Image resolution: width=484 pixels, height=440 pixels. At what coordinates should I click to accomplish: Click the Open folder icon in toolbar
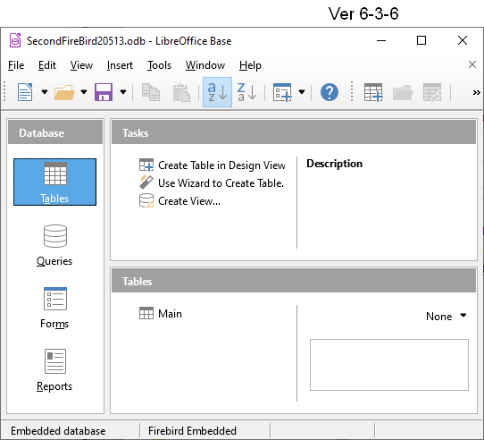click(64, 92)
